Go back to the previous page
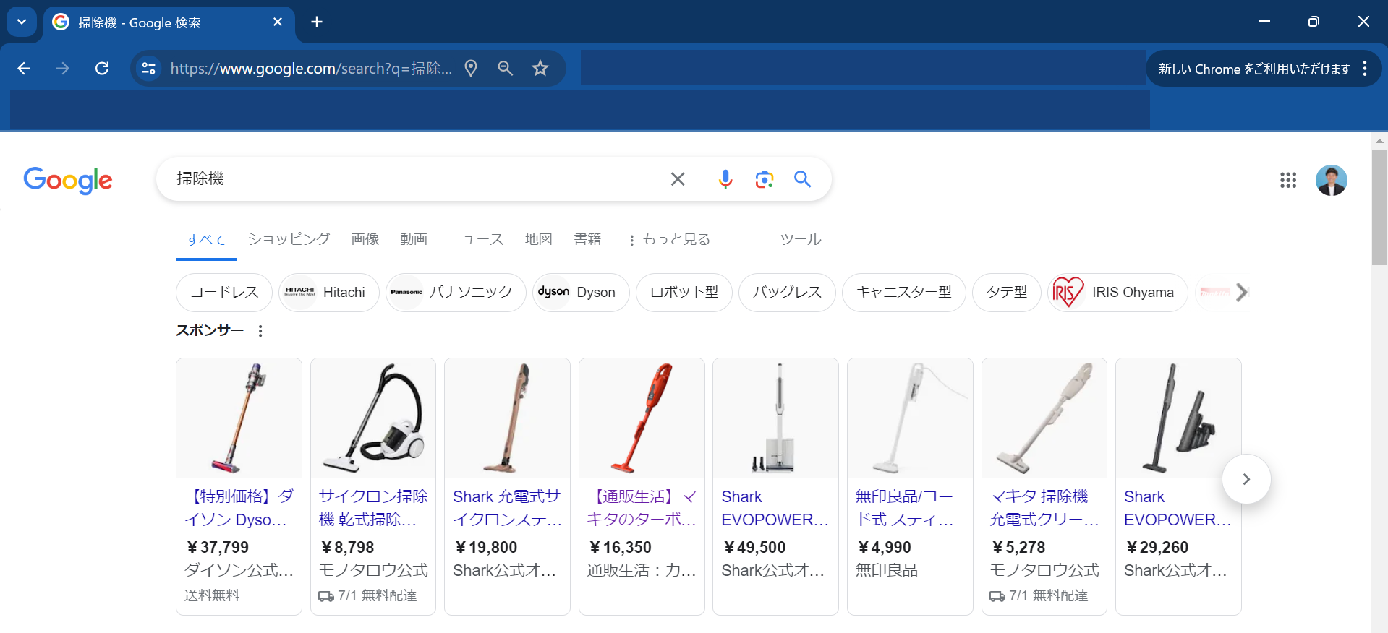This screenshot has width=1388, height=633. coord(24,68)
